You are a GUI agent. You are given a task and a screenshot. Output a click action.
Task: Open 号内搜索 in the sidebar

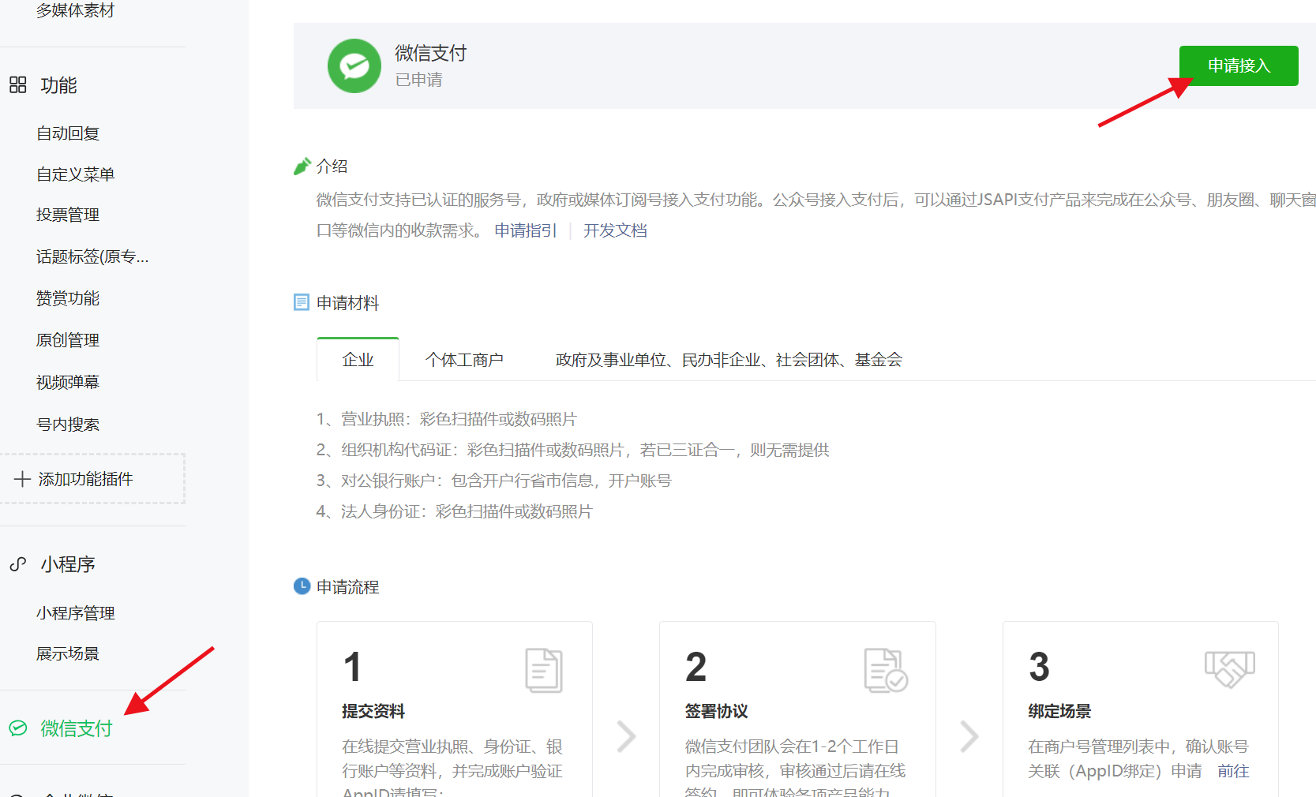click(68, 425)
